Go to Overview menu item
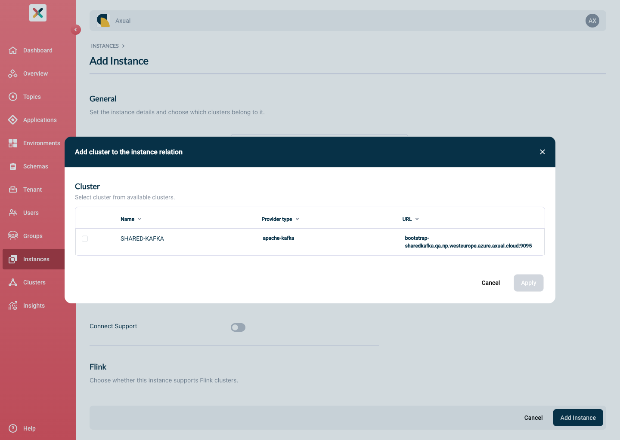 pos(36,73)
